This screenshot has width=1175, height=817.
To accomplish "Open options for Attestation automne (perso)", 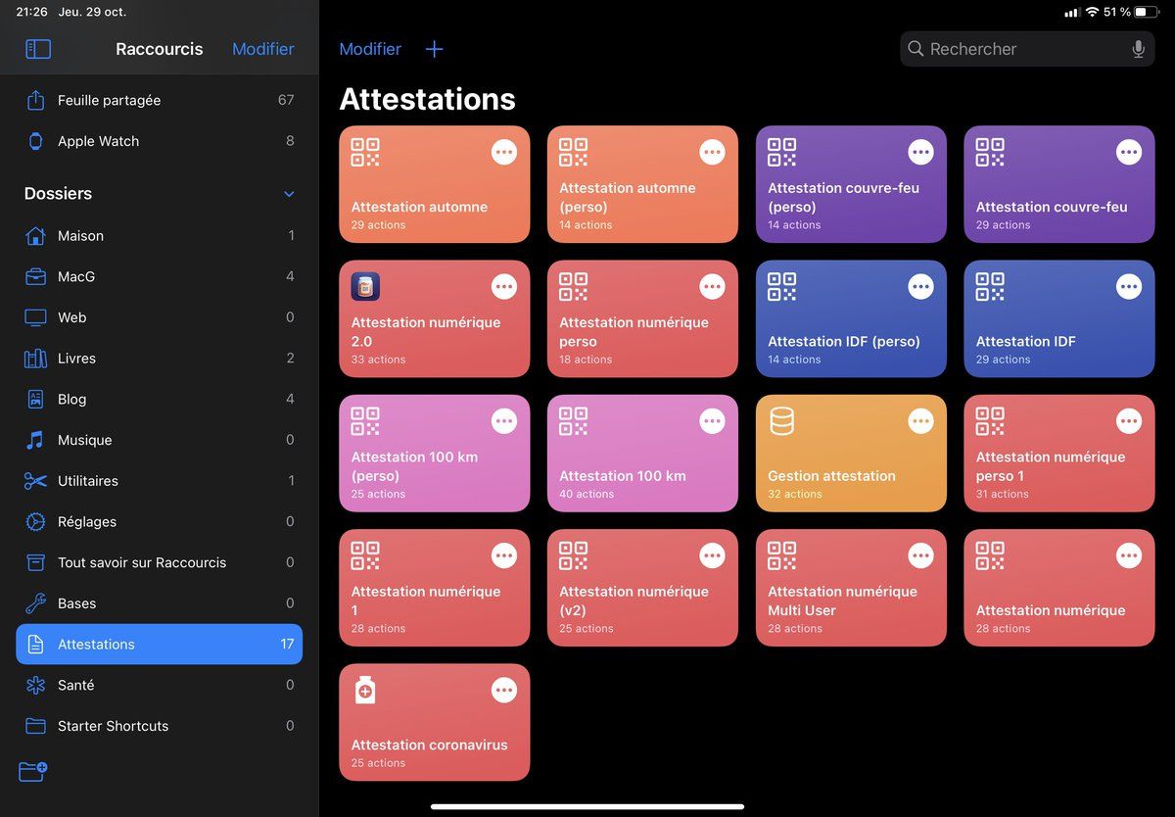I will click(712, 152).
